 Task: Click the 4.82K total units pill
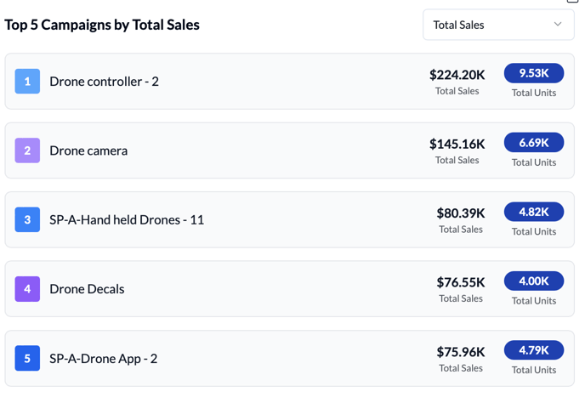click(534, 212)
